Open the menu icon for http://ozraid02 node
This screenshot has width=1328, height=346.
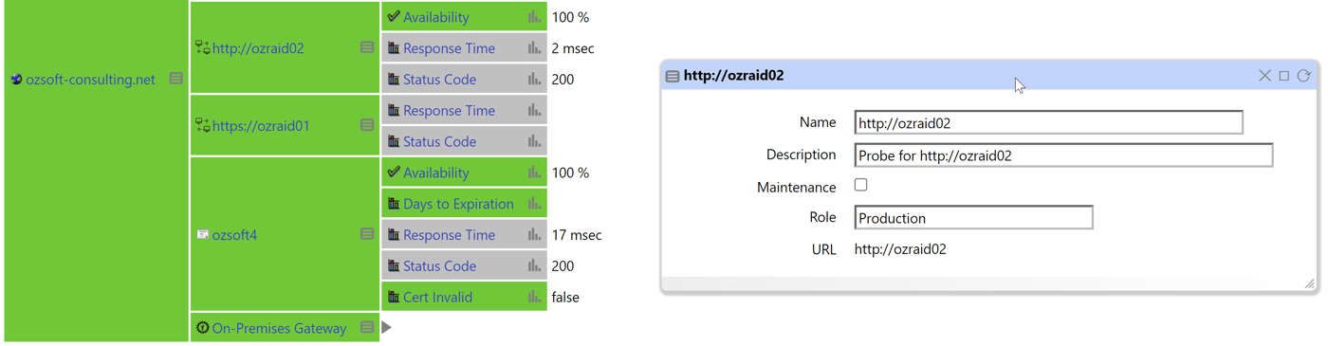tap(367, 47)
